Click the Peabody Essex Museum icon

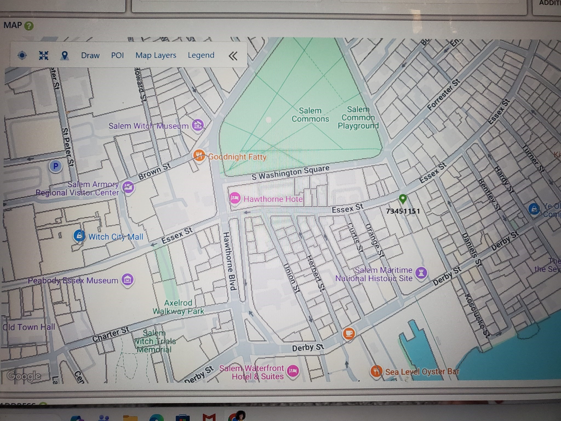click(128, 280)
